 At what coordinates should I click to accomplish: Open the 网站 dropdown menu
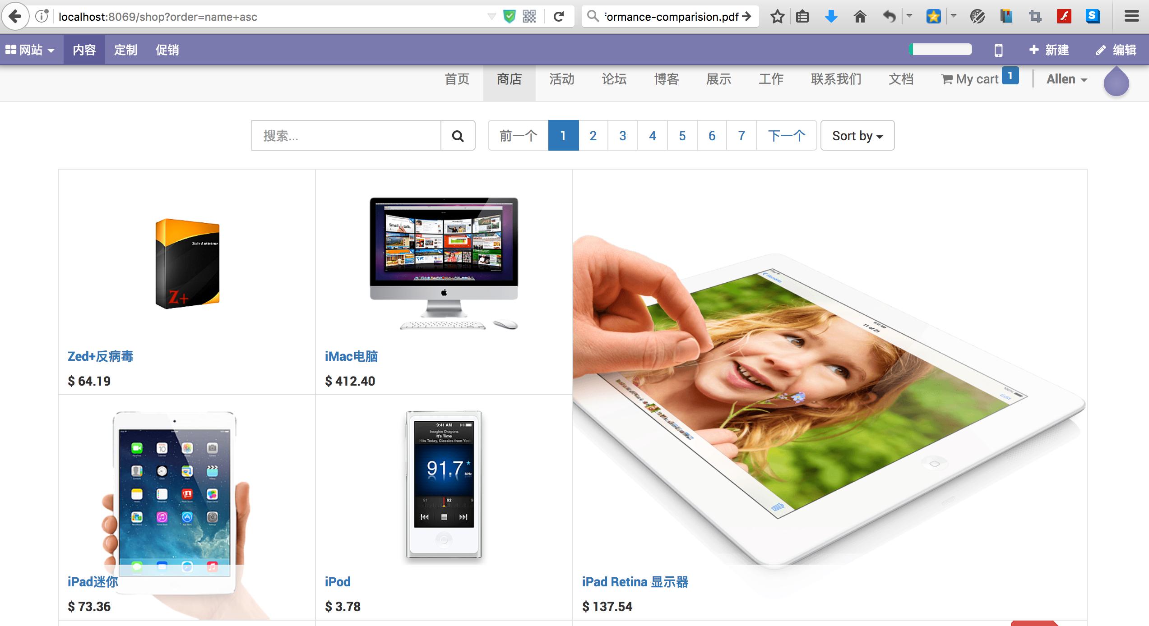[x=32, y=50]
